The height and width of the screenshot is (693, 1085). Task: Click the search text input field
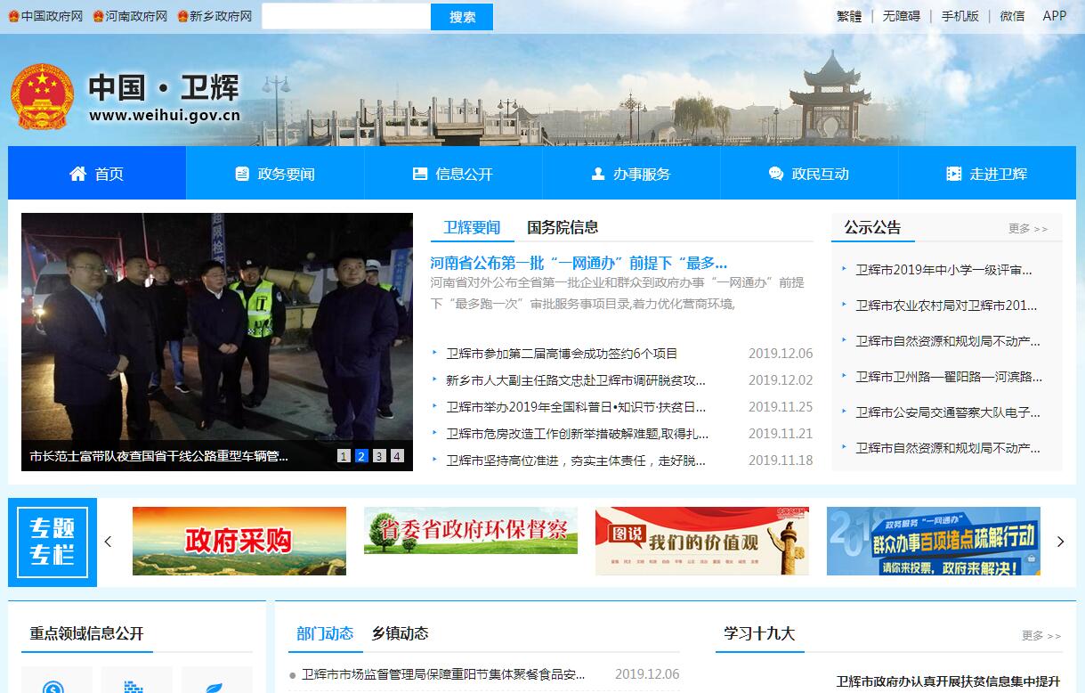[x=346, y=16]
